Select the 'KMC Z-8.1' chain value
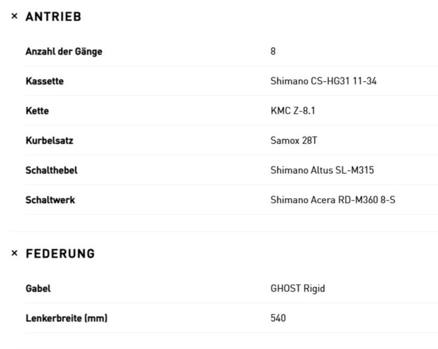 [293, 111]
